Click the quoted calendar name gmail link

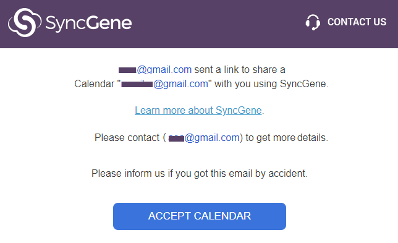coord(165,84)
